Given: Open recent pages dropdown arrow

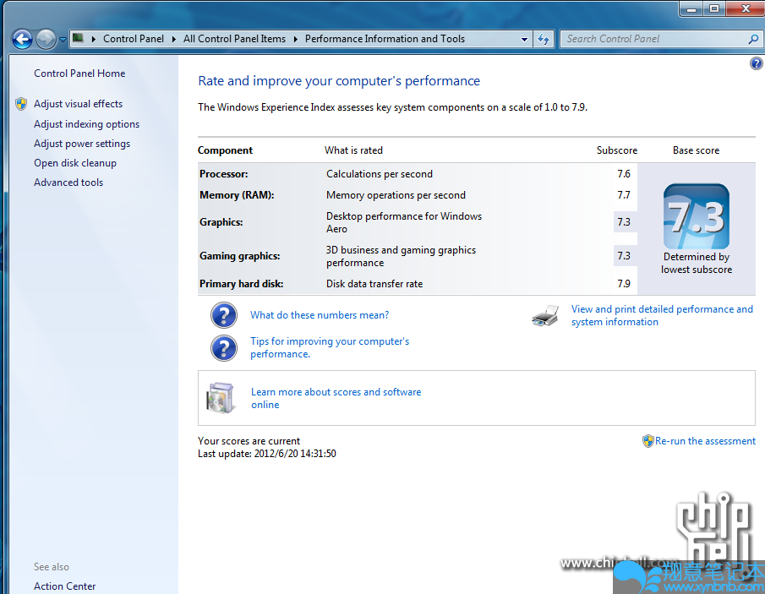Looking at the screenshot, I should 63,39.
